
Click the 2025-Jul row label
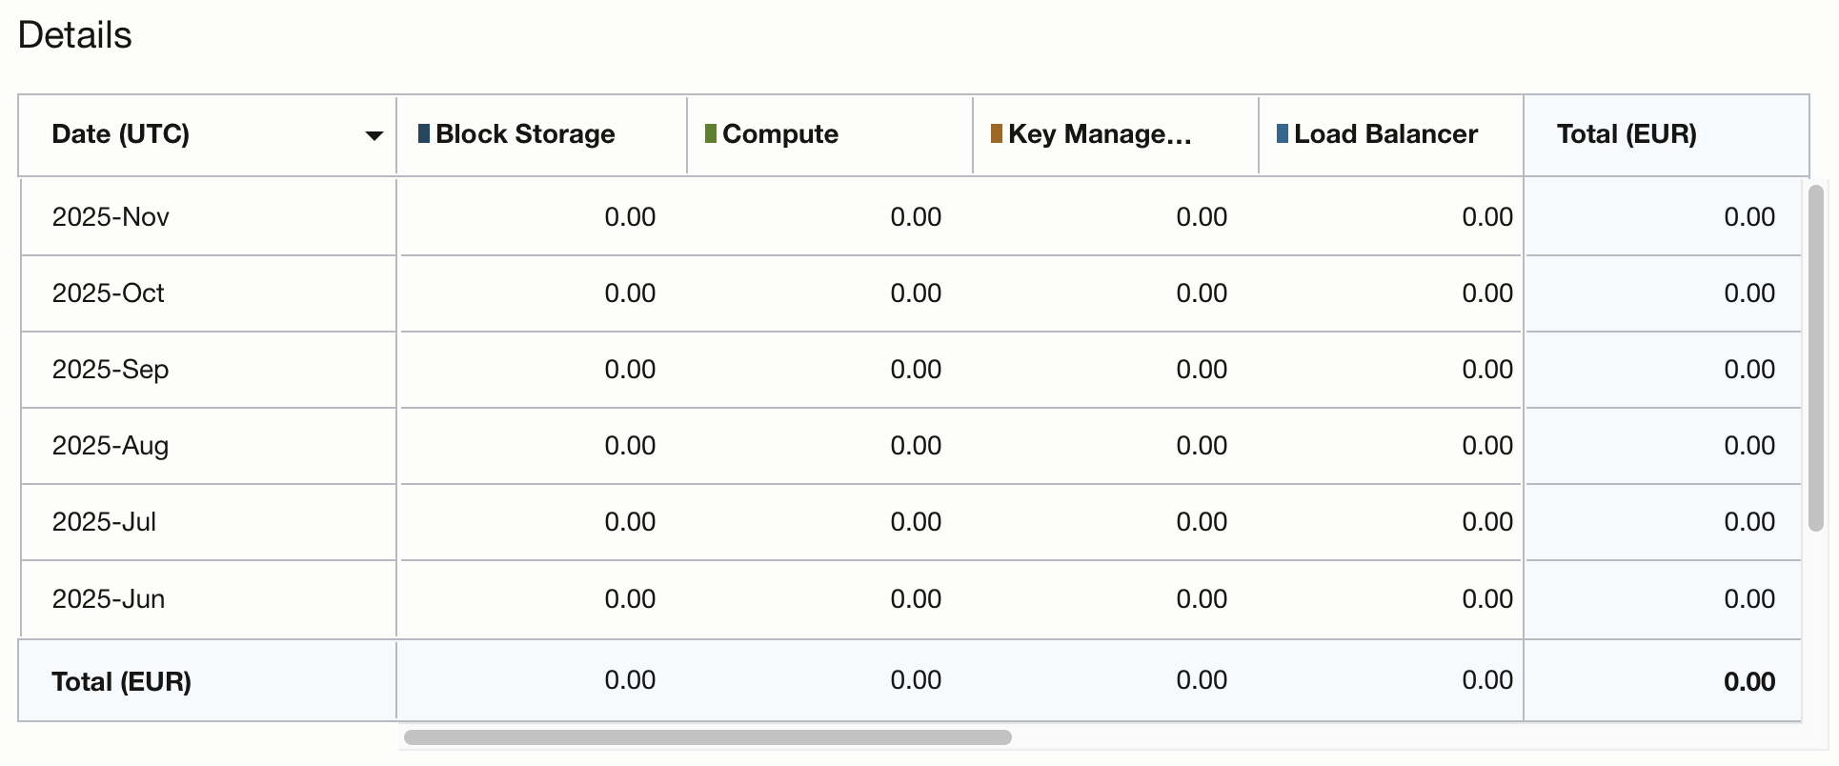104,522
